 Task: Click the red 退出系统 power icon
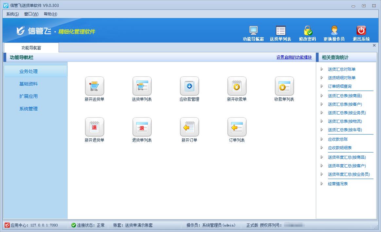[x=361, y=31]
